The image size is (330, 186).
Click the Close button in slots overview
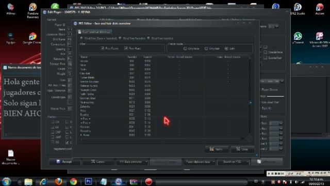tap(242, 149)
